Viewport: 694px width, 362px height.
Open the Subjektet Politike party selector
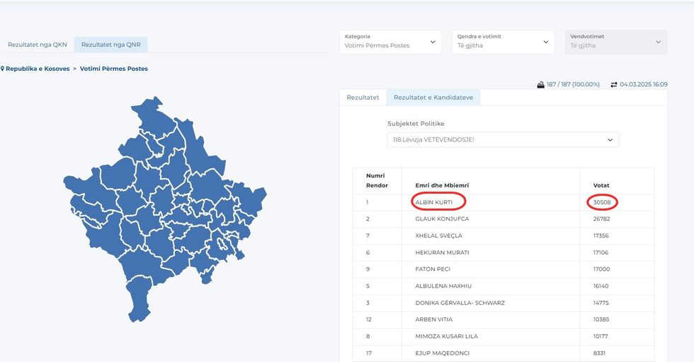(x=503, y=140)
